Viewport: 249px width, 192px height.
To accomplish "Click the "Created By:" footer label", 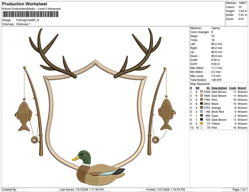I will pos(9,189).
